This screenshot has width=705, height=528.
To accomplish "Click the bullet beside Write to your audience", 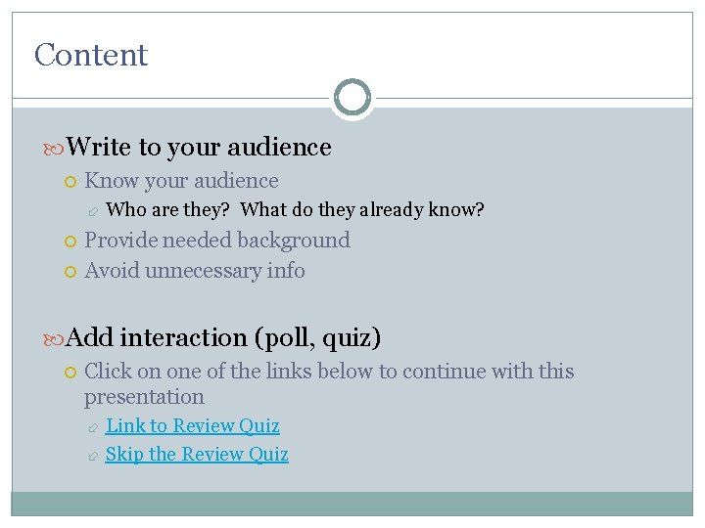I will click(55, 149).
